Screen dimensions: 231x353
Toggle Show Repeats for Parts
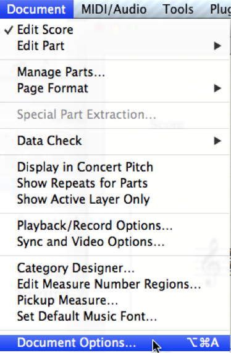(x=115, y=183)
